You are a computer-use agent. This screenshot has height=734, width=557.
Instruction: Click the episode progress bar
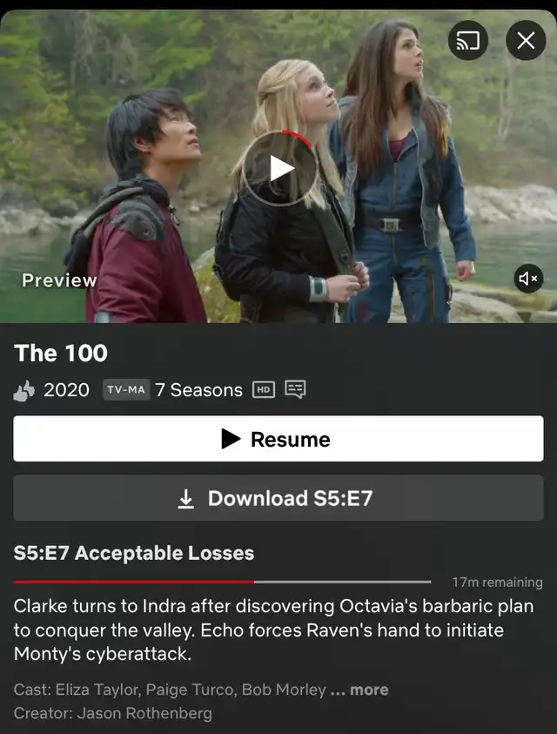[x=222, y=582]
